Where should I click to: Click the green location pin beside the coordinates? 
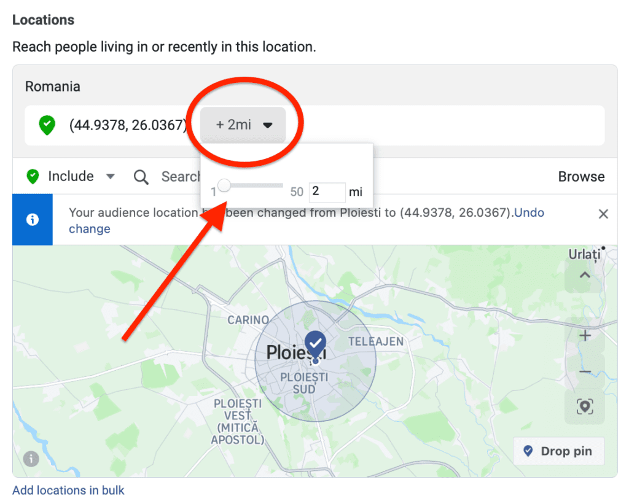(x=47, y=125)
